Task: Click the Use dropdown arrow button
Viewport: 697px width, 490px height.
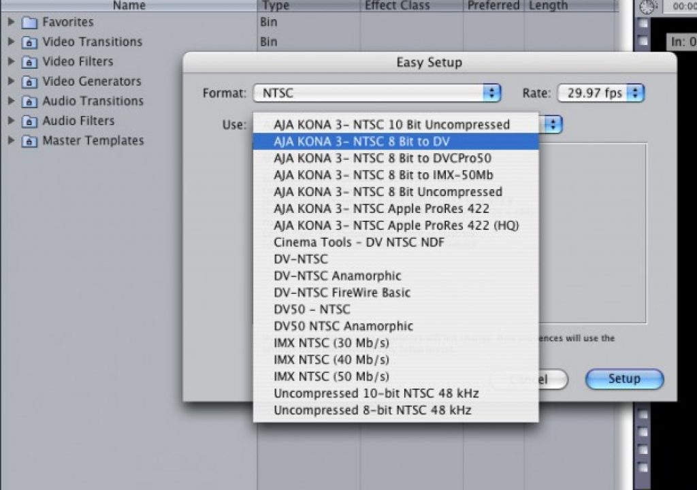Action: 553,125
